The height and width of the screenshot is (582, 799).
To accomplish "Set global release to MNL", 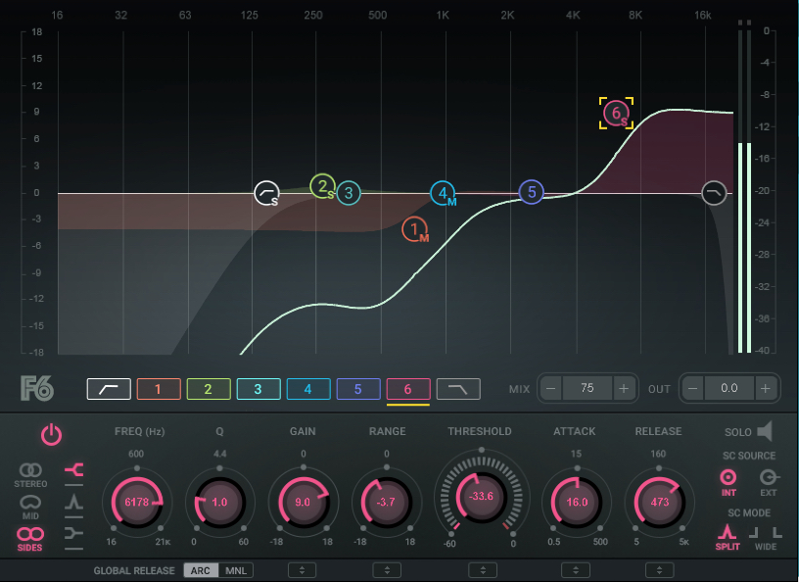I will pyautogui.click(x=236, y=569).
